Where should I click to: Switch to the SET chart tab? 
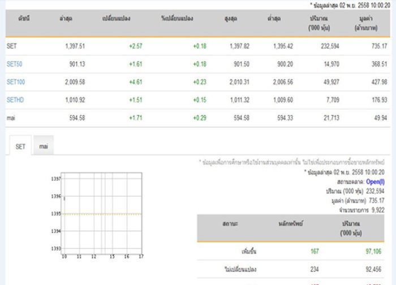point(20,146)
